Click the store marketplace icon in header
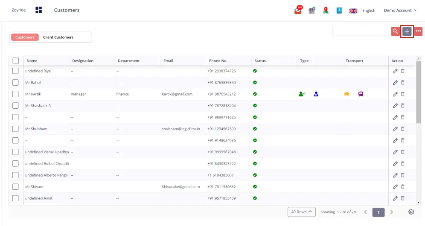 (x=311, y=10)
